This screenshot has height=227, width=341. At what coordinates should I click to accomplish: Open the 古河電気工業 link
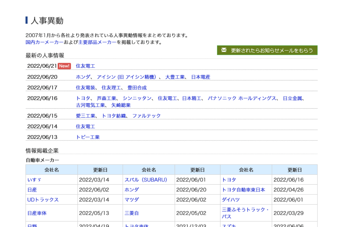(x=90, y=105)
